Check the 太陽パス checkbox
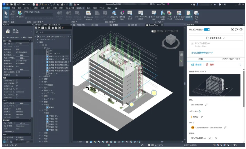246x149 pixels. (17, 75)
